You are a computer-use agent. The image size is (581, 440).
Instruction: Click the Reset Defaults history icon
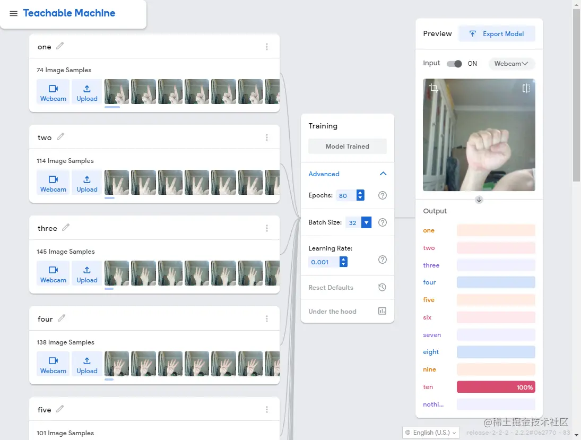[x=383, y=287]
